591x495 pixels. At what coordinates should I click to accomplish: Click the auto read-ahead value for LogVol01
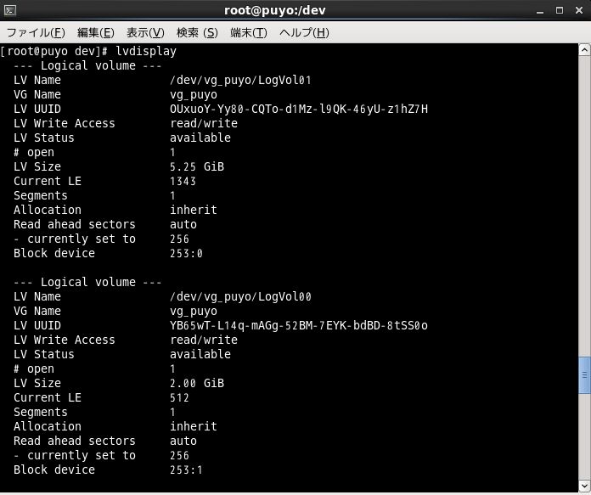click(x=183, y=225)
